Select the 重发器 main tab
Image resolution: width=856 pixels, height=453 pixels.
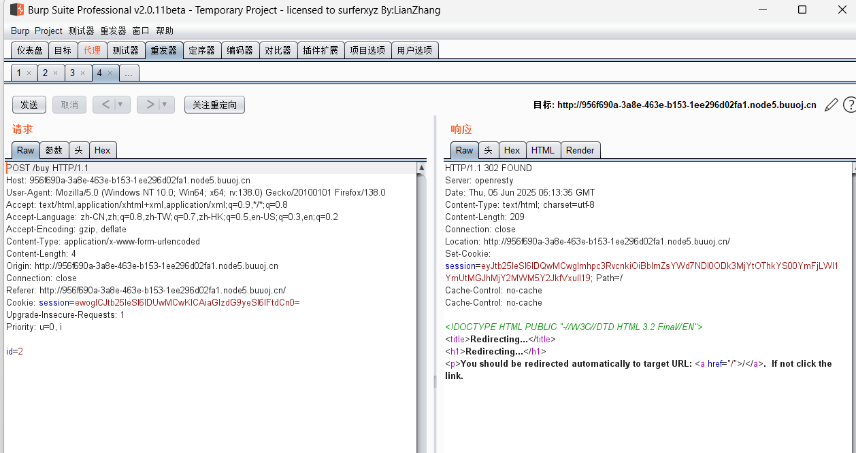click(x=163, y=50)
